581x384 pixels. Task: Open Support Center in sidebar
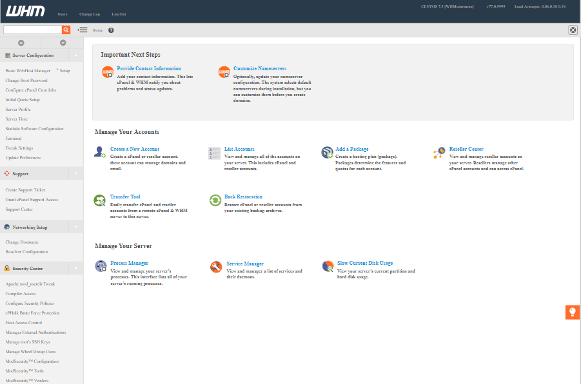click(x=19, y=209)
